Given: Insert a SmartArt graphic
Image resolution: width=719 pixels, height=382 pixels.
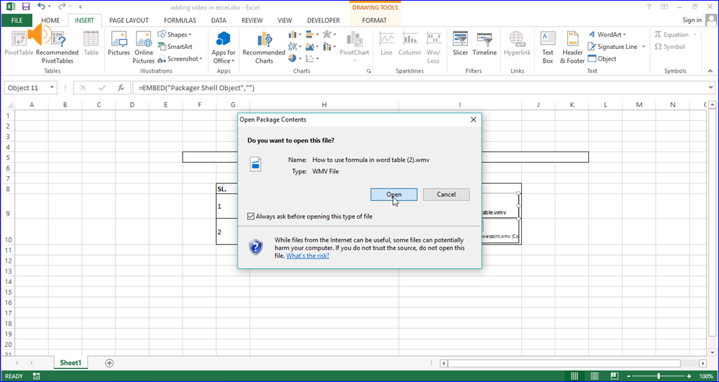Looking at the screenshot, I should (175, 47).
